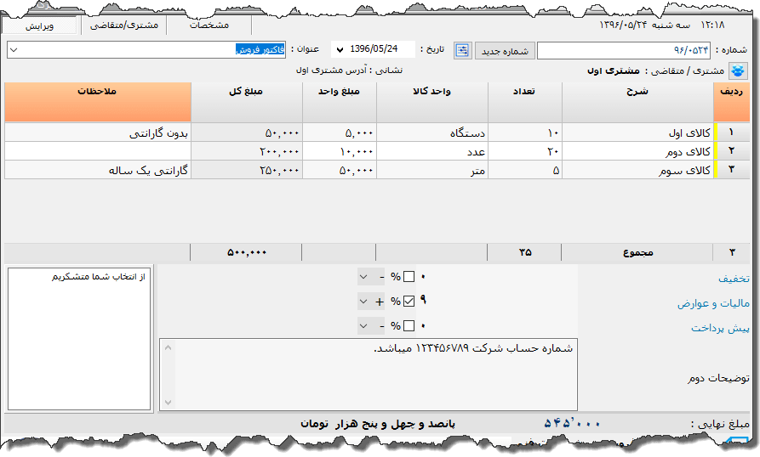
Task: Click the شماره invoice number field
Action: click(621, 51)
